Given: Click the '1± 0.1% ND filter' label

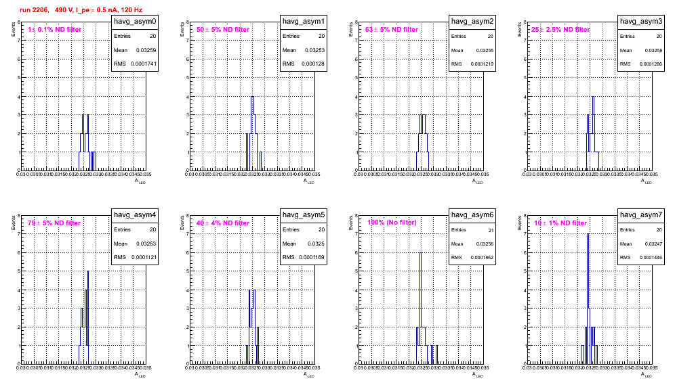Looking at the screenshot, I should [55, 30].
